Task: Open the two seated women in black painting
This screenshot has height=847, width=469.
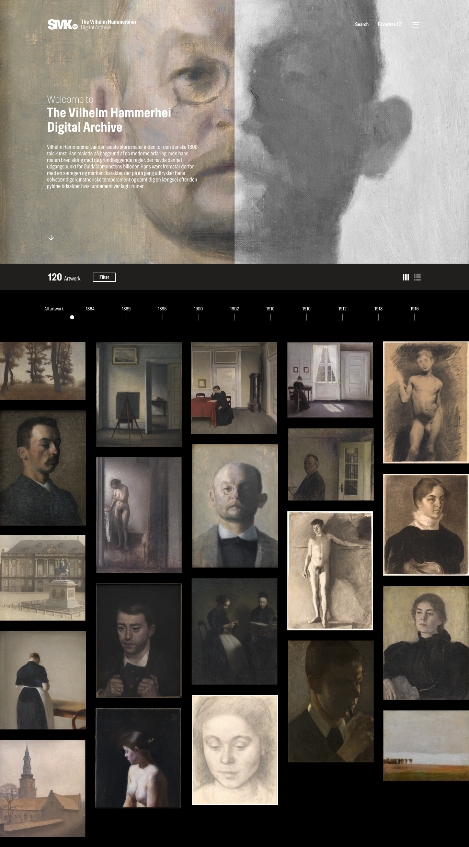Action: coord(235,631)
